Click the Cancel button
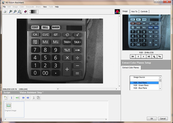This screenshot has height=123, width=173. click(163, 119)
